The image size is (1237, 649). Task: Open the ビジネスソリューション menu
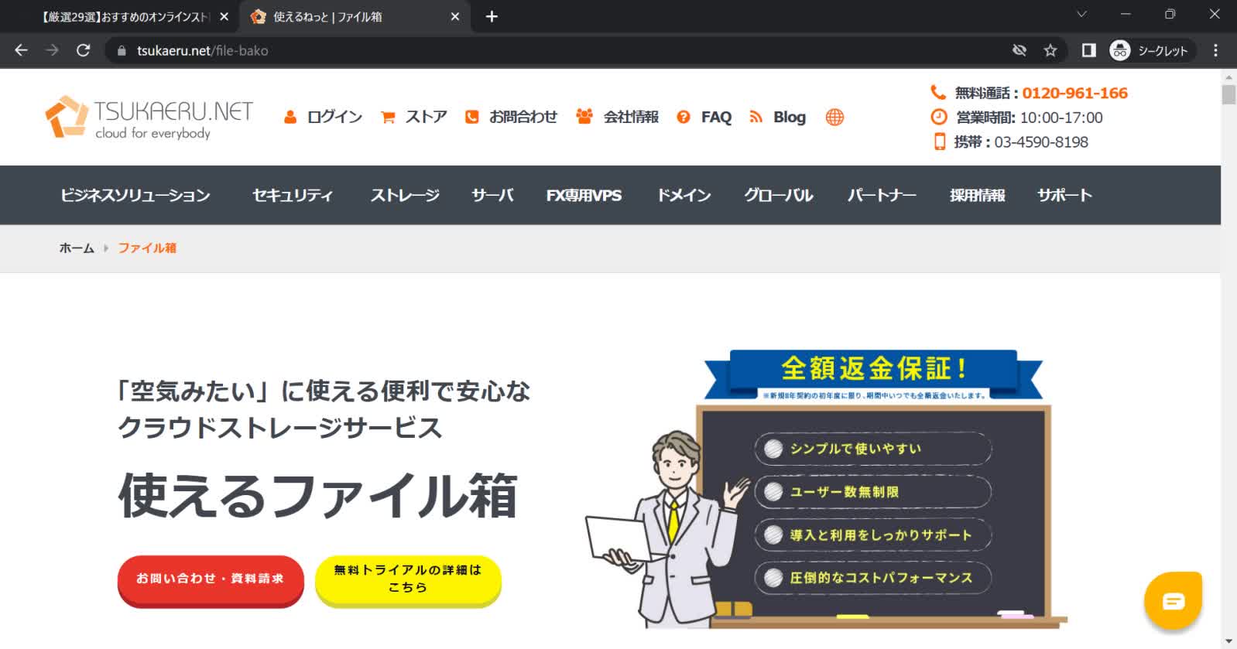135,195
